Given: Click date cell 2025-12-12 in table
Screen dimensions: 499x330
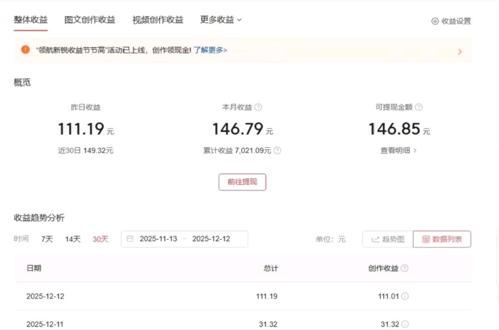Looking at the screenshot, I should tap(45, 296).
